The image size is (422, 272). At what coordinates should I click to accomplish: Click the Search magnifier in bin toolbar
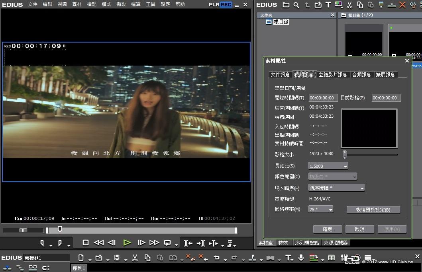click(x=296, y=5)
